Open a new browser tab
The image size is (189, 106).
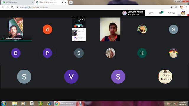click(x=71, y=2)
